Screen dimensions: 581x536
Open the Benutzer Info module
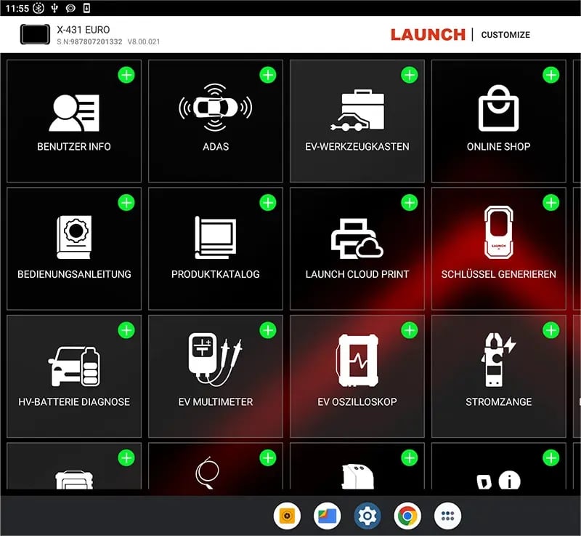(73, 120)
